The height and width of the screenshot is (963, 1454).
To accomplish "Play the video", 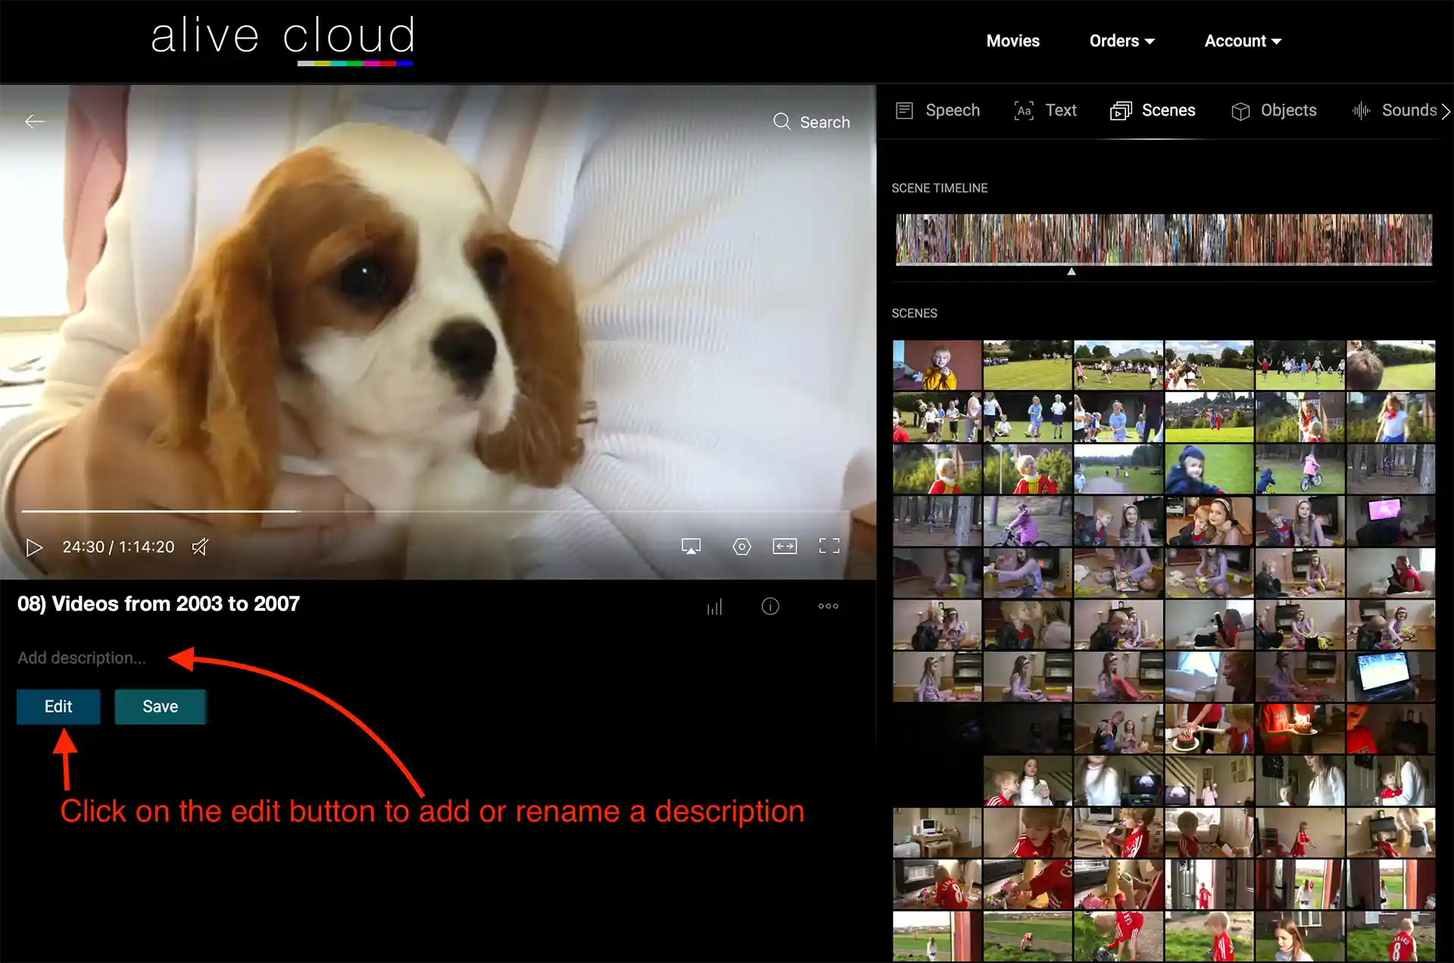I will [34, 547].
